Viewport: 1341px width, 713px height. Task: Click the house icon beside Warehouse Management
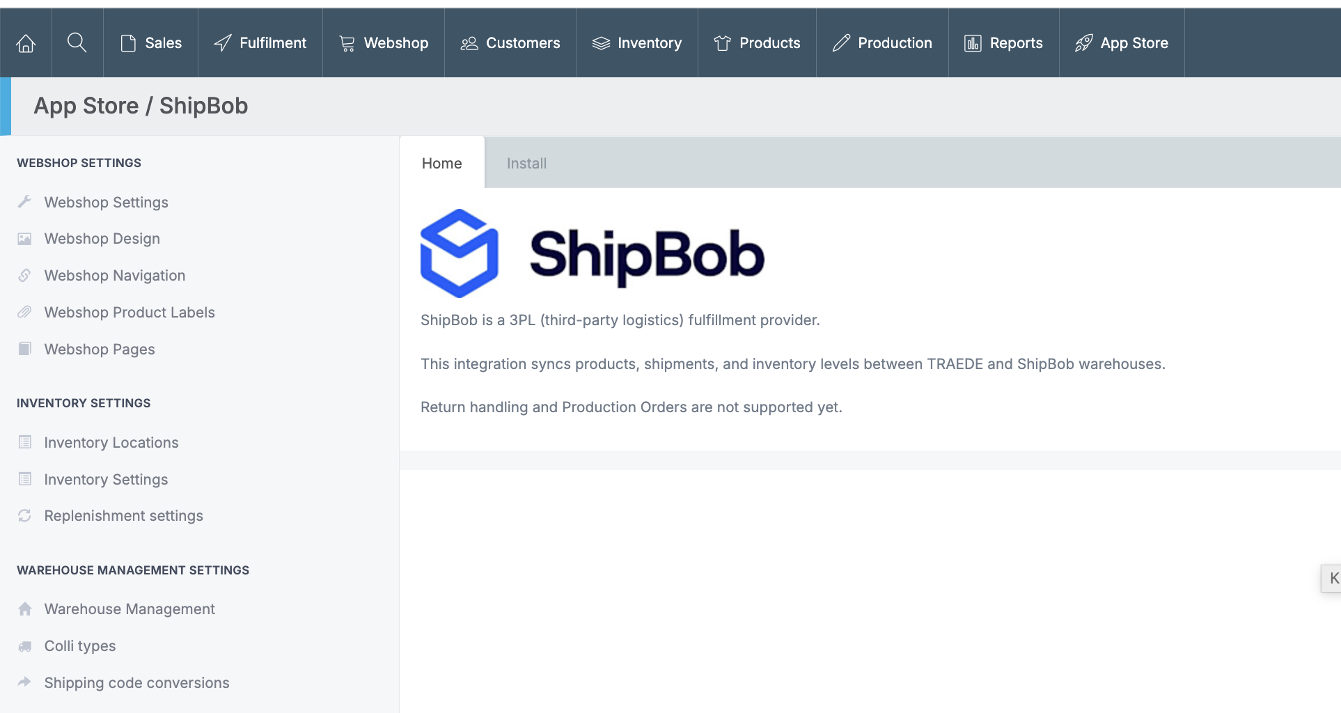coord(25,609)
